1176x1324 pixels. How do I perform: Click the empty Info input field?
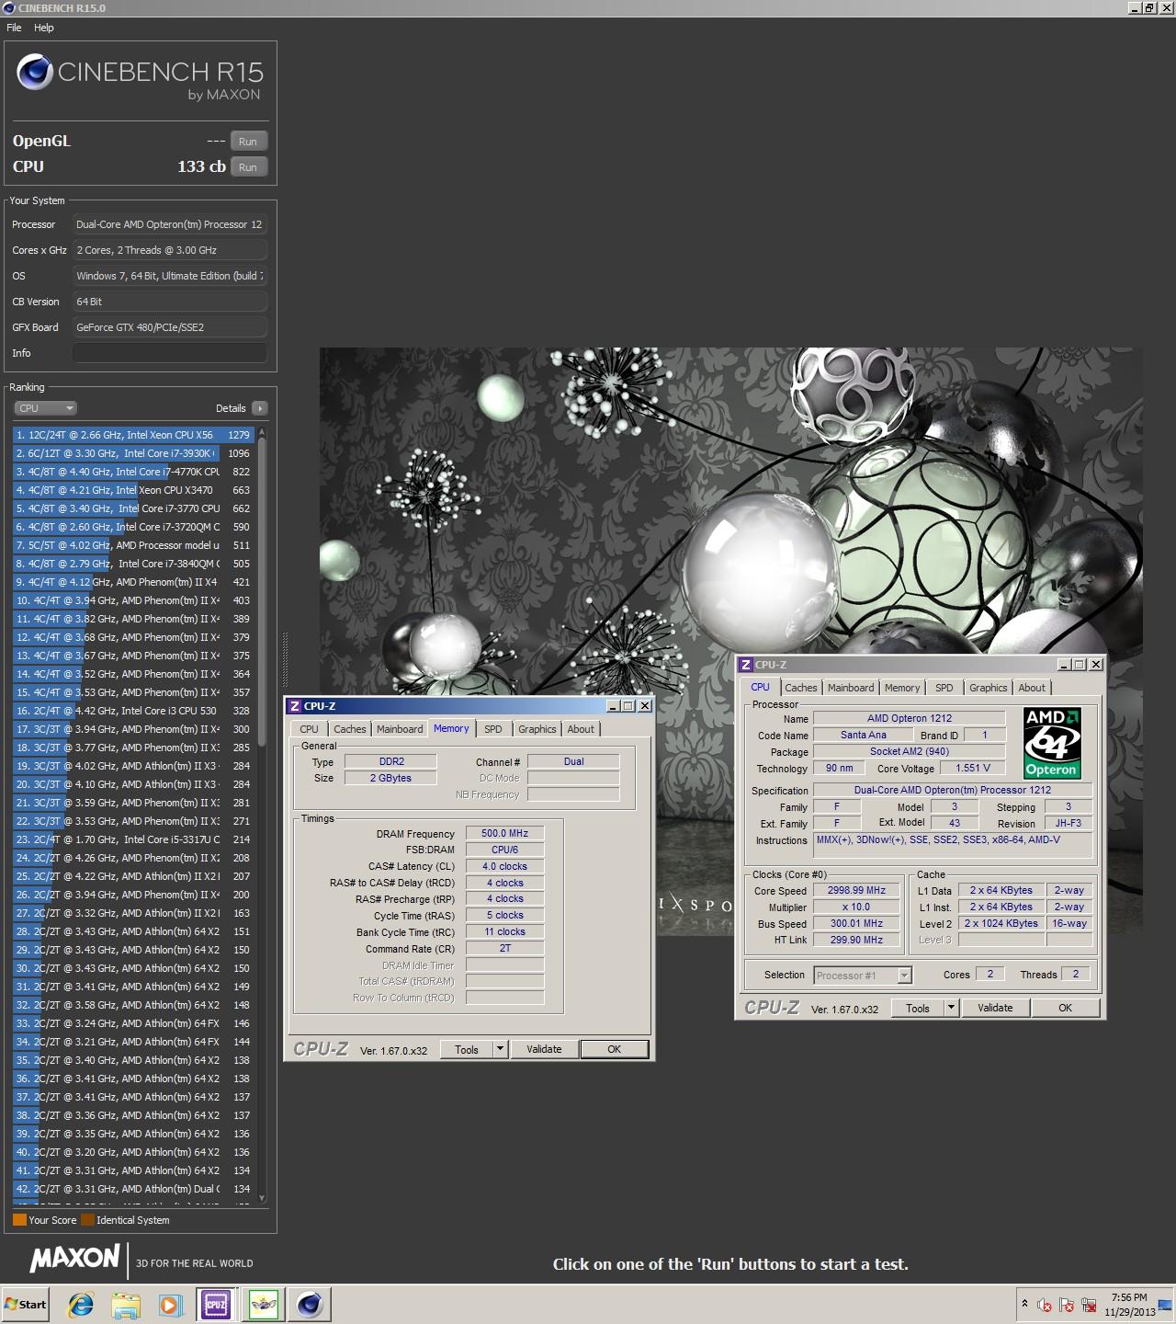(x=170, y=353)
